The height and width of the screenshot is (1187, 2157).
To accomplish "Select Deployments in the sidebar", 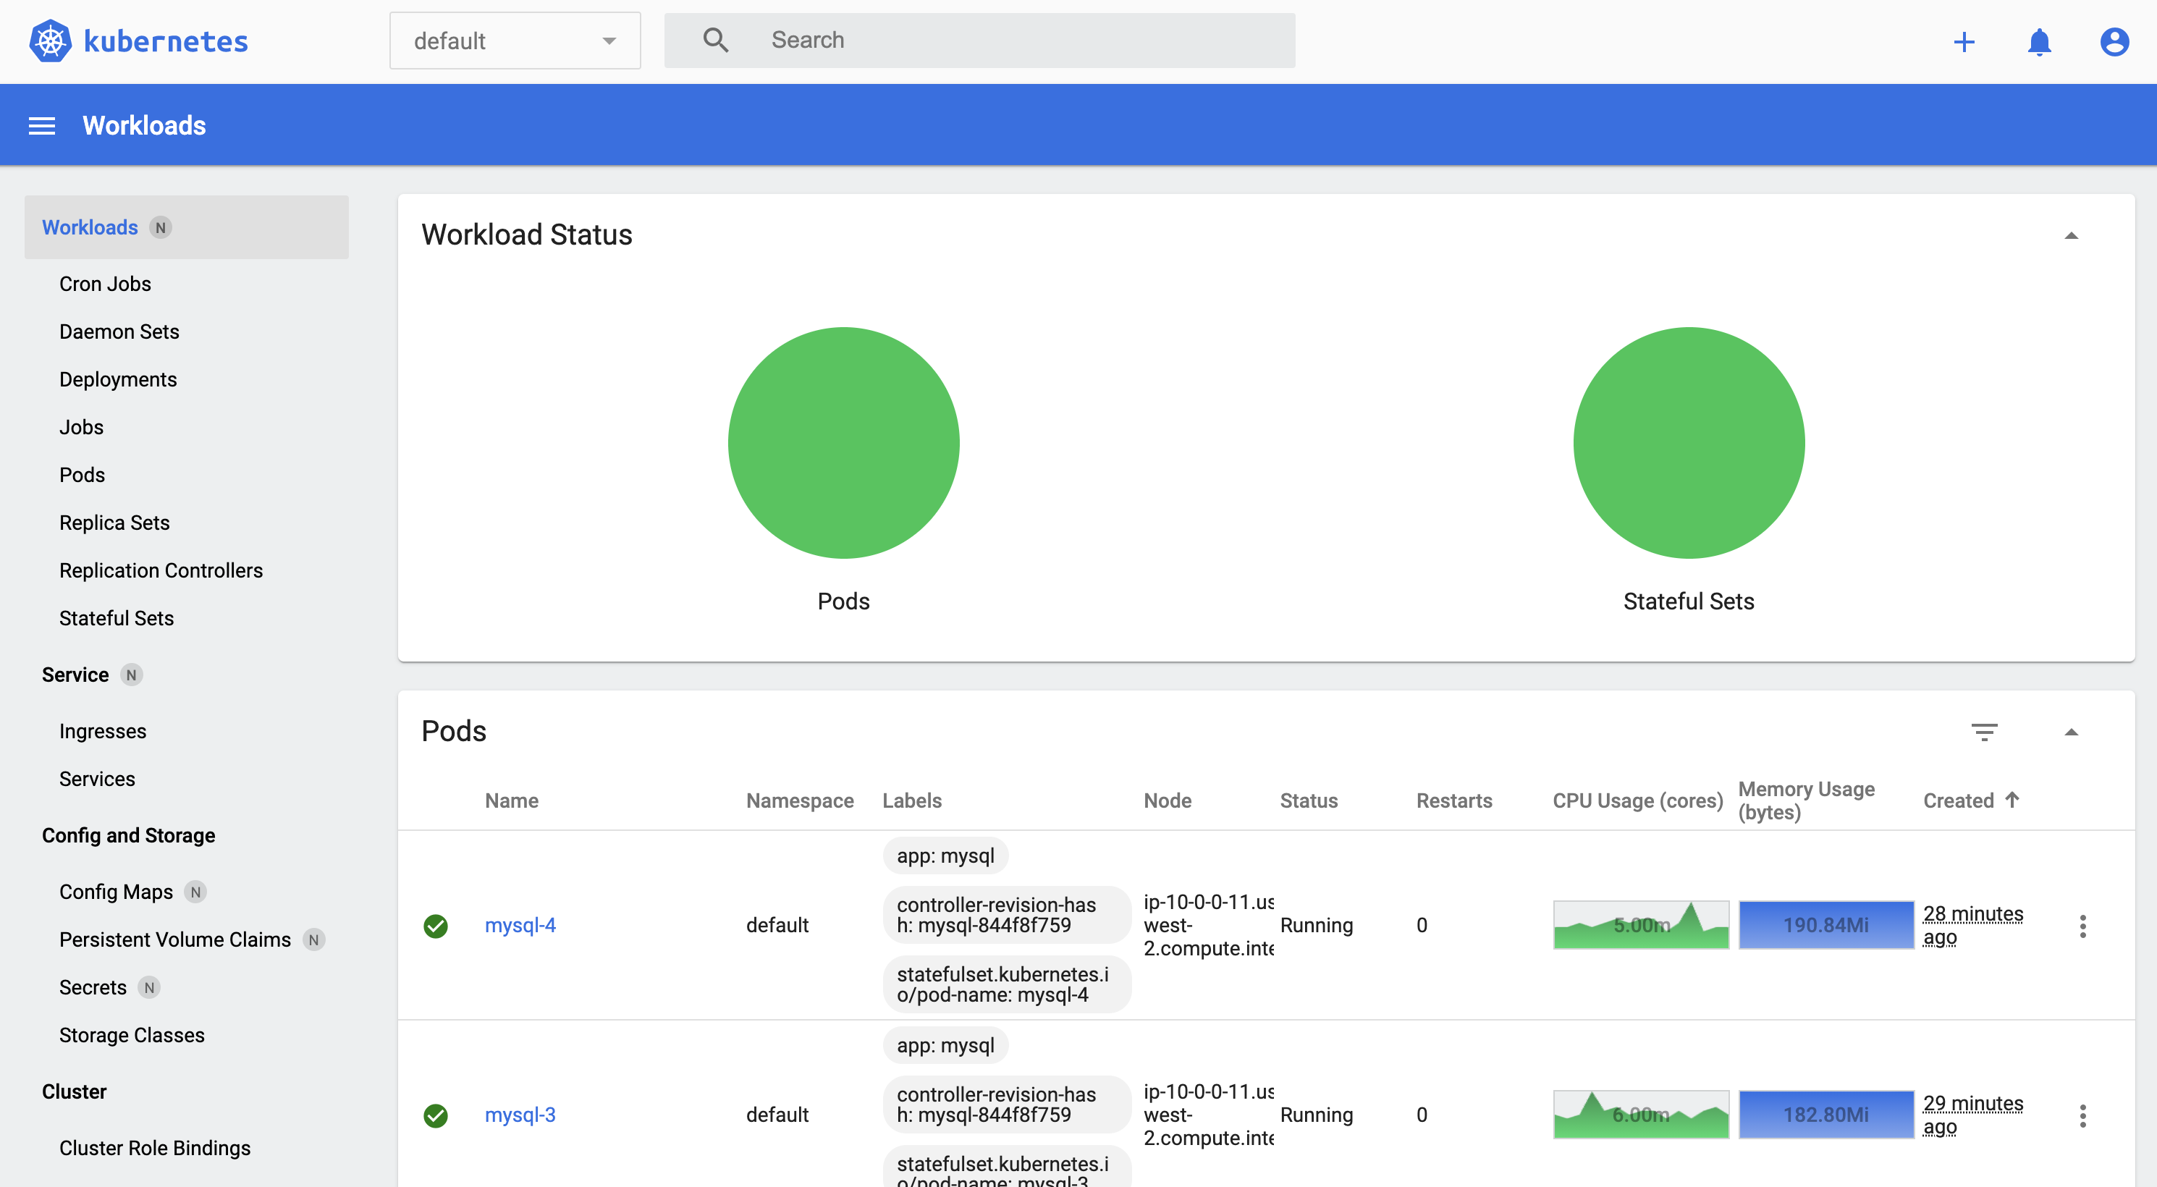I will tap(118, 379).
